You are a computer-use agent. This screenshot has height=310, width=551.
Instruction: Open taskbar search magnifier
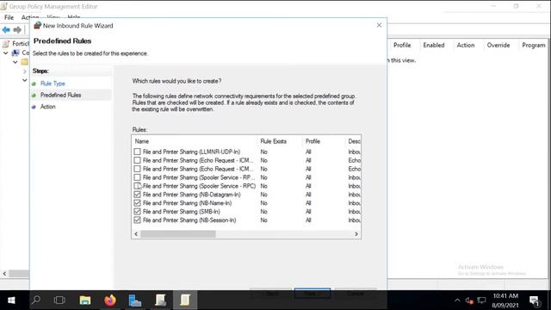tap(36, 301)
